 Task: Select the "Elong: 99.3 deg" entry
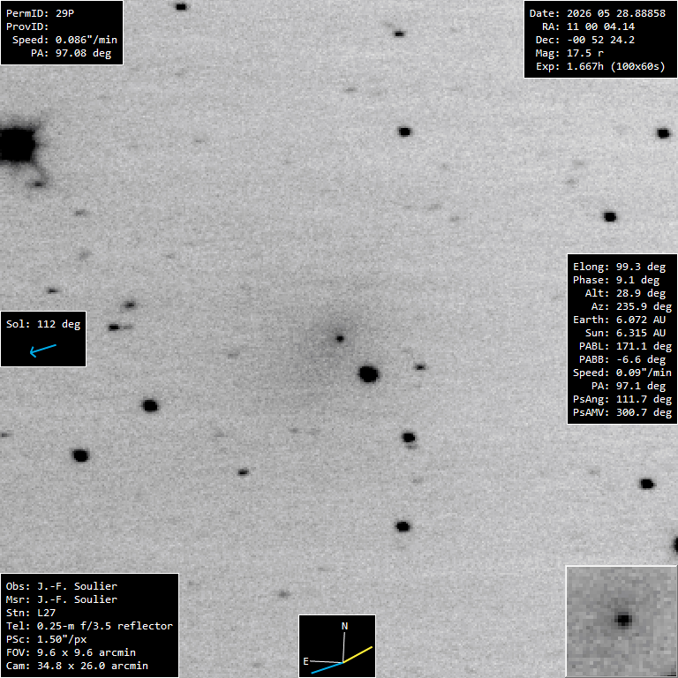[619, 267]
